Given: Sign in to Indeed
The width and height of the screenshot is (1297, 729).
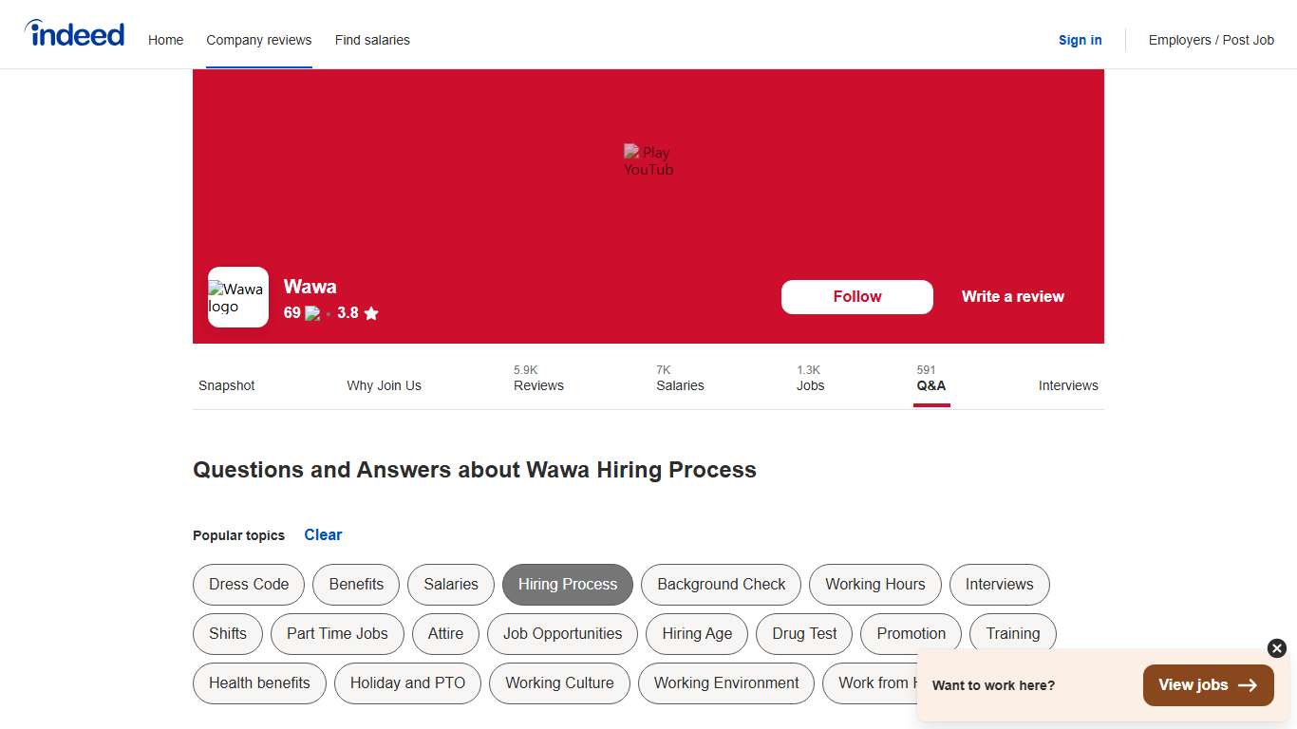Looking at the screenshot, I should pos(1080,40).
